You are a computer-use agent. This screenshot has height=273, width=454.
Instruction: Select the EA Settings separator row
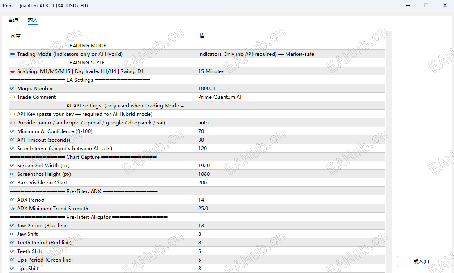[197, 80]
